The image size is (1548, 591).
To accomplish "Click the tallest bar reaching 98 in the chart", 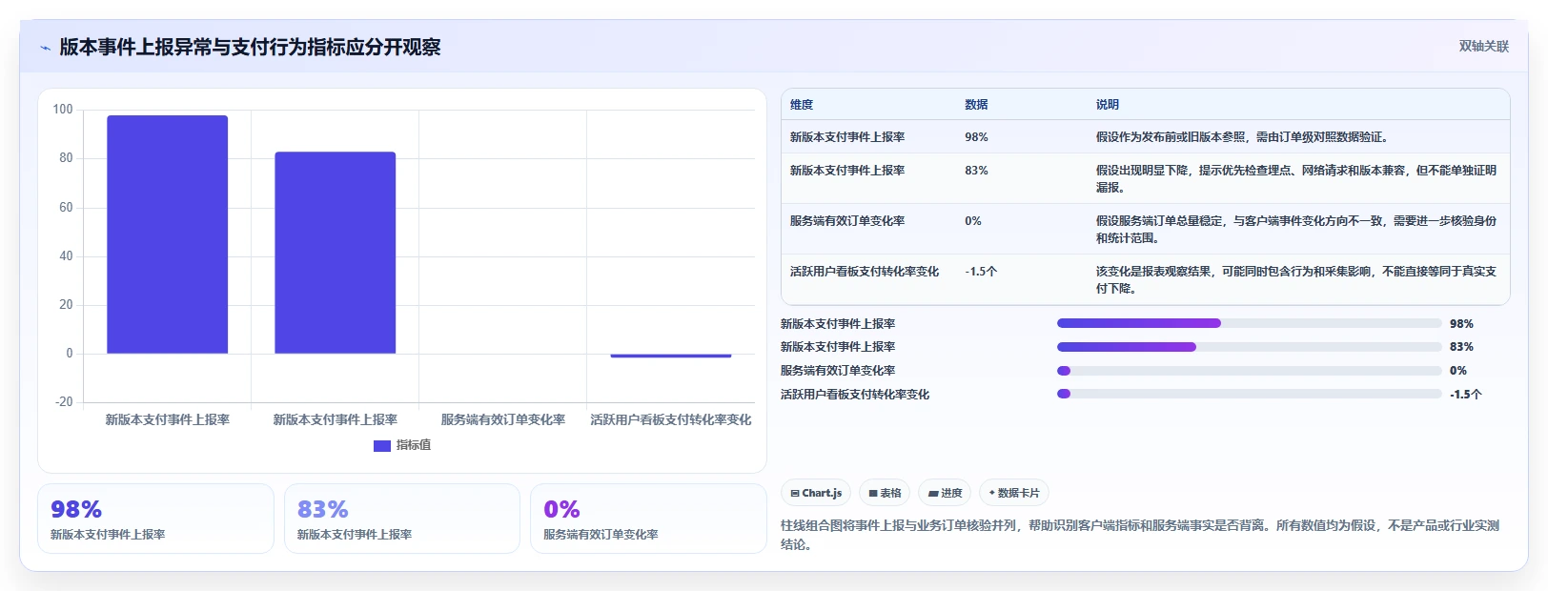I will 168,234.
